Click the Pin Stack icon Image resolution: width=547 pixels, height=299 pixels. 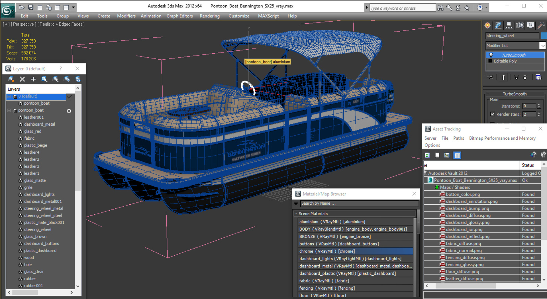(x=490, y=77)
